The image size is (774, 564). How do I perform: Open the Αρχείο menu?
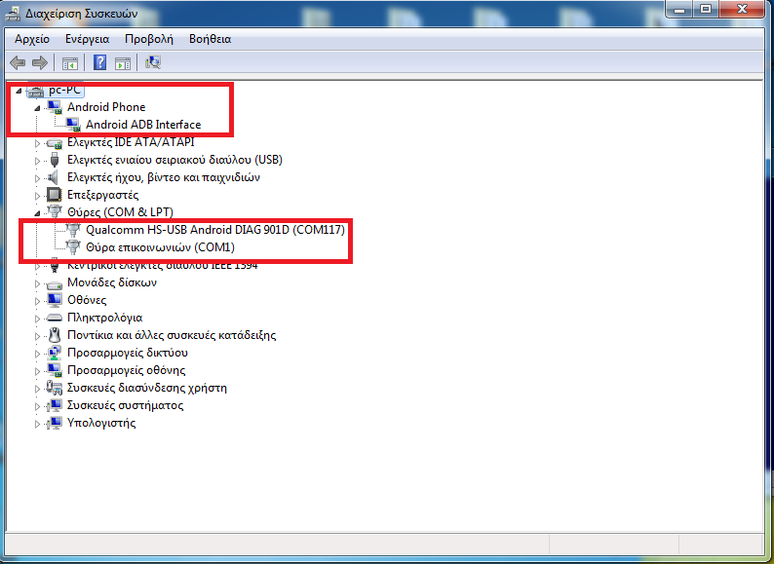coord(32,39)
